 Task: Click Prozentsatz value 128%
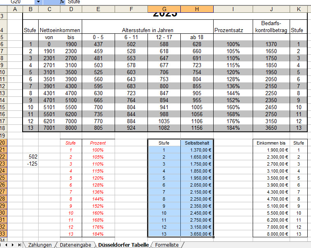click(233, 79)
